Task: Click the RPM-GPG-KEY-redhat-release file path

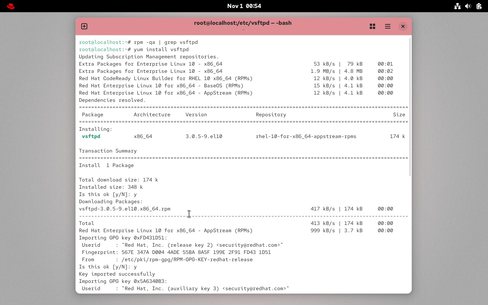Action: click(x=186, y=259)
